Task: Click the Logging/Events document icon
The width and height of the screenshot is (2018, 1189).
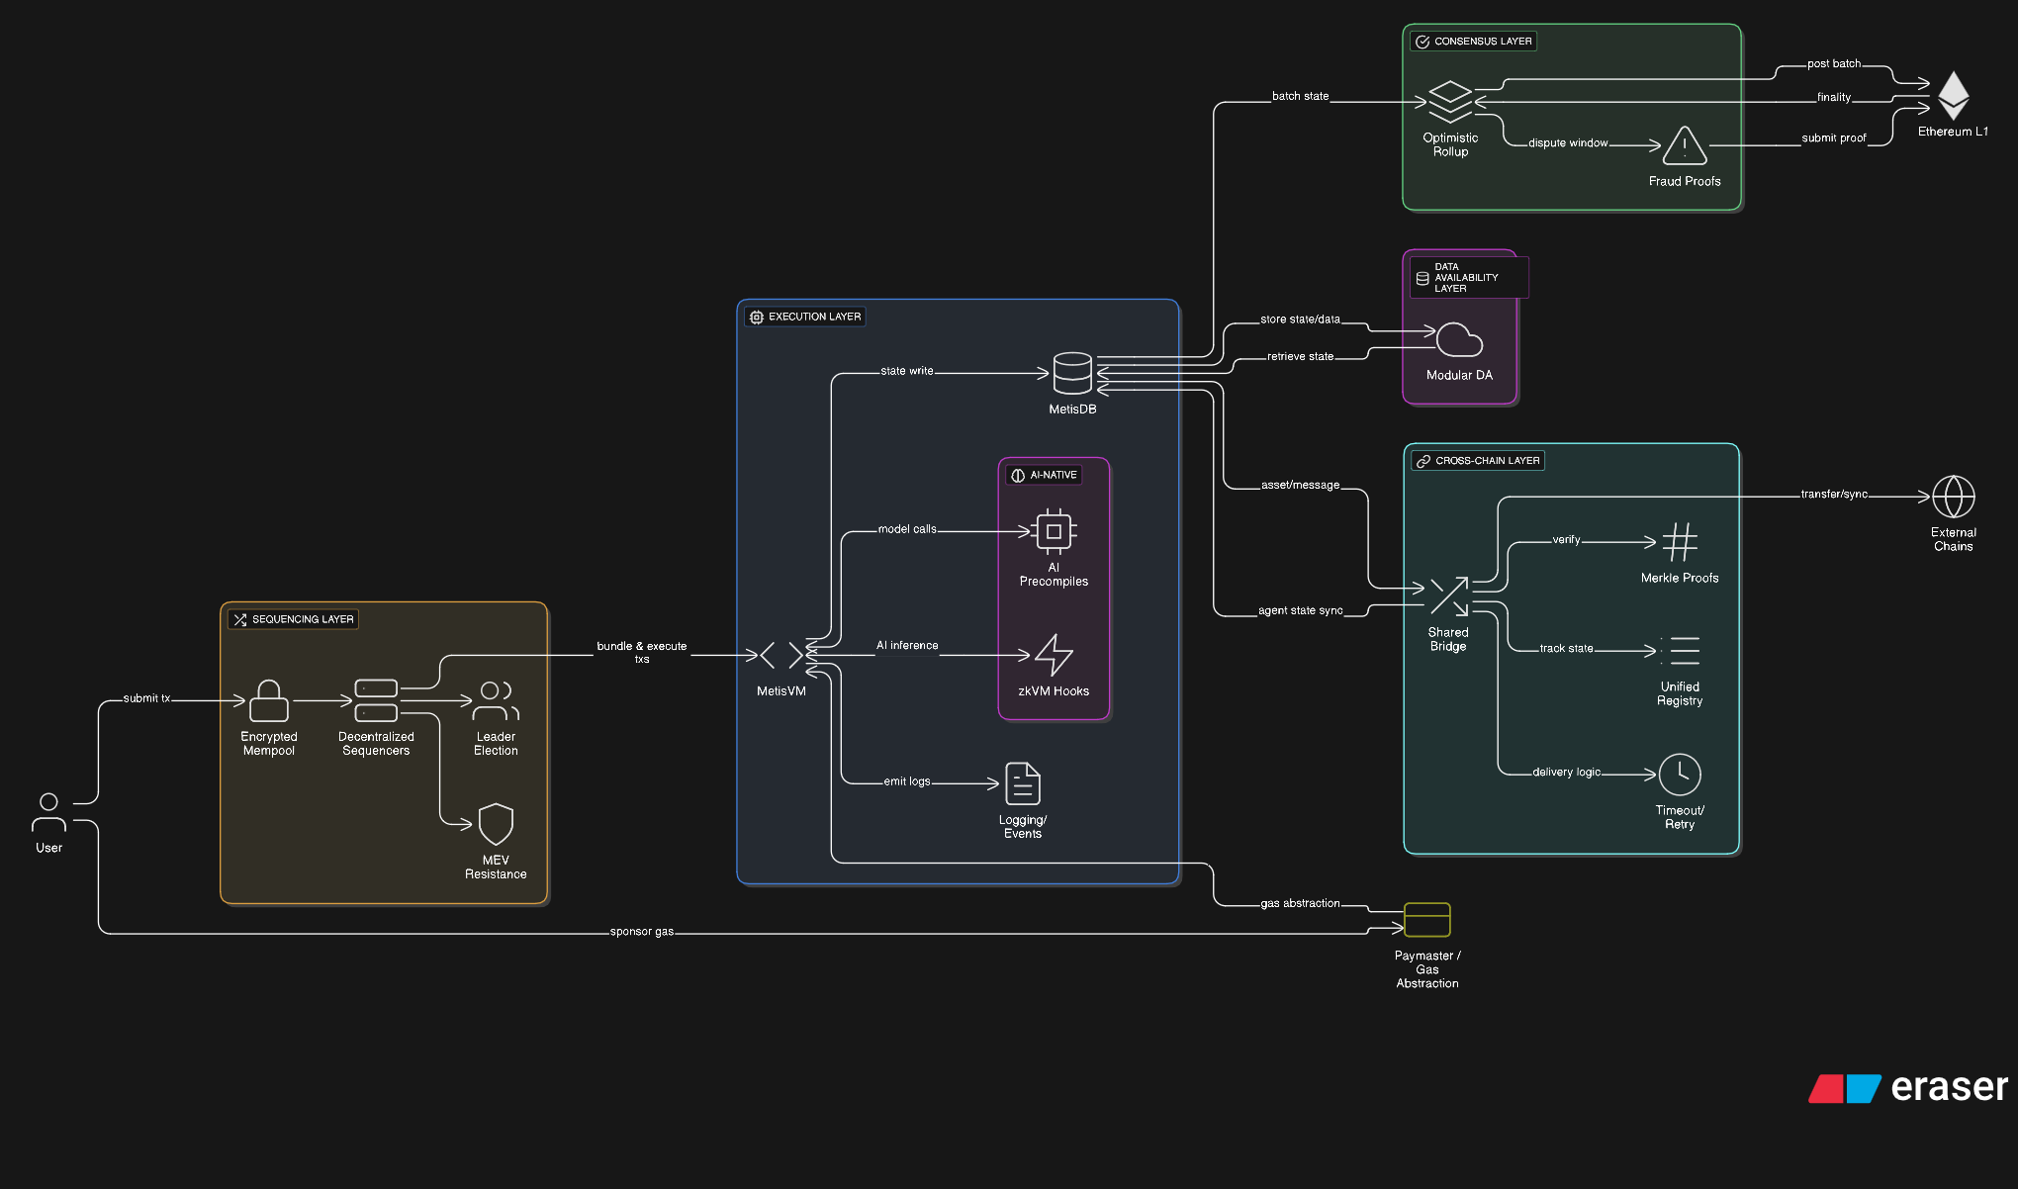Action: [1023, 783]
